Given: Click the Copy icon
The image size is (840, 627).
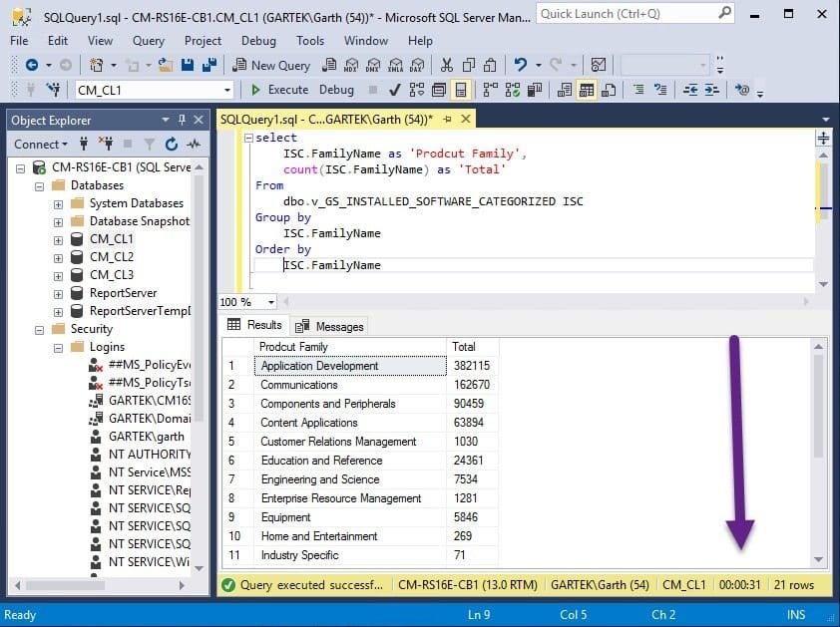Looking at the screenshot, I should (x=469, y=66).
